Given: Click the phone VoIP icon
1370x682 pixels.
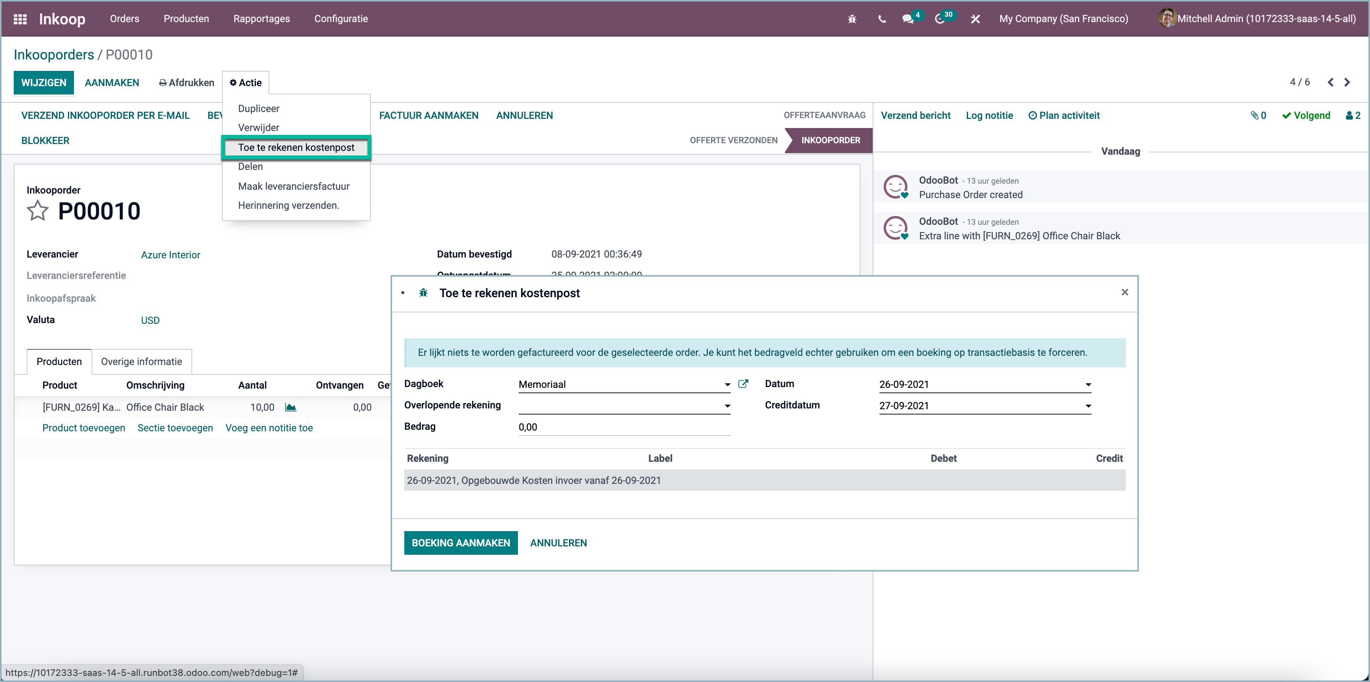Looking at the screenshot, I should point(882,19).
